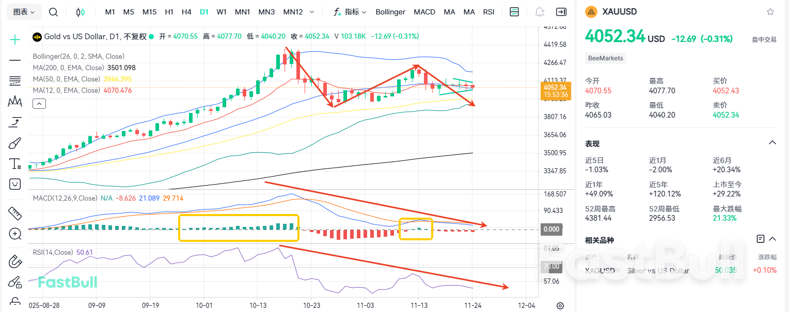
Task: Add the Bollinger indicator shortcut
Action: [x=390, y=12]
